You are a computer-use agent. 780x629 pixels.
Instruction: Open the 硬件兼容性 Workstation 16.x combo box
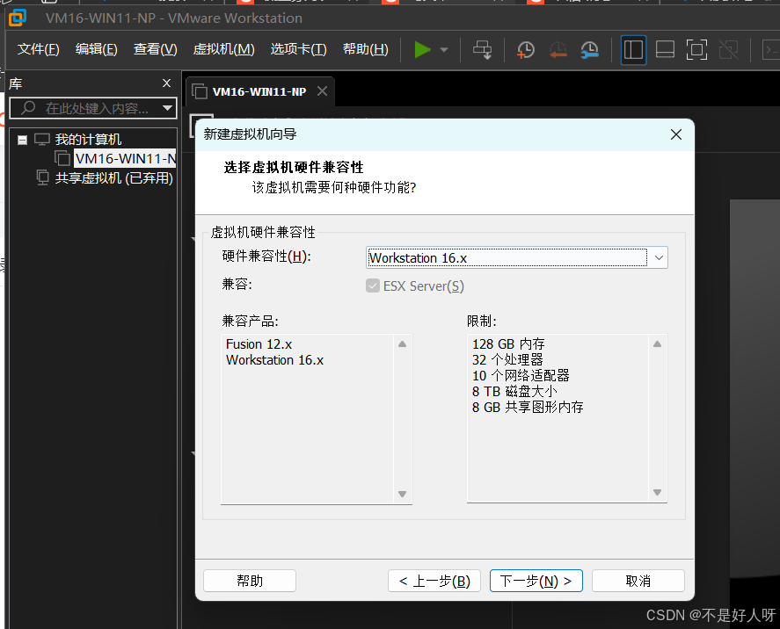click(517, 258)
